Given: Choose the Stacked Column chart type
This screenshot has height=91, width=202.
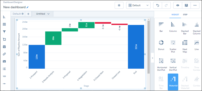Looking at the screenshot, I should [x=197, y=28].
